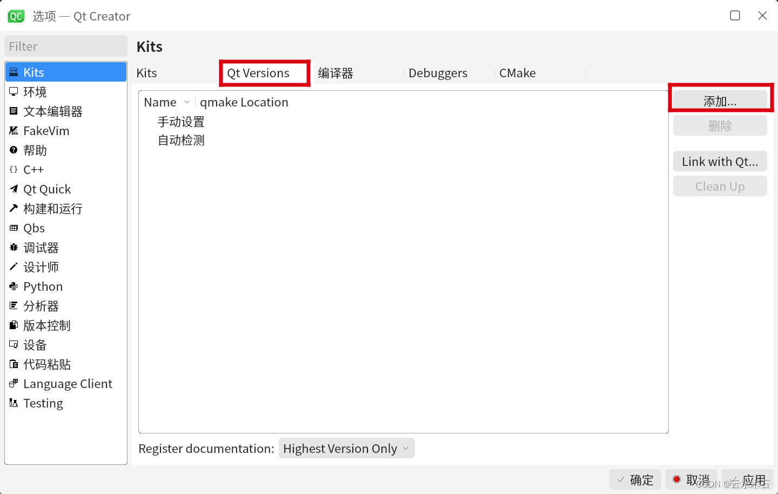
Task: Open the Register documentation dropdown
Action: (347, 449)
